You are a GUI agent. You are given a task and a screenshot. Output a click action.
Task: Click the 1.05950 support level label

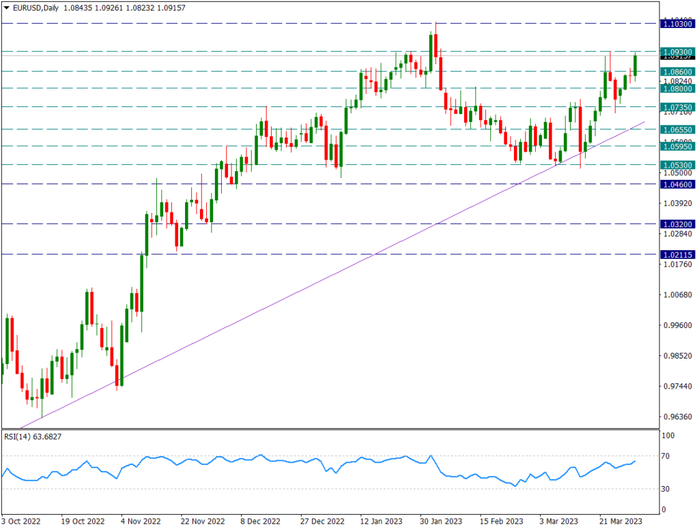[x=677, y=147]
